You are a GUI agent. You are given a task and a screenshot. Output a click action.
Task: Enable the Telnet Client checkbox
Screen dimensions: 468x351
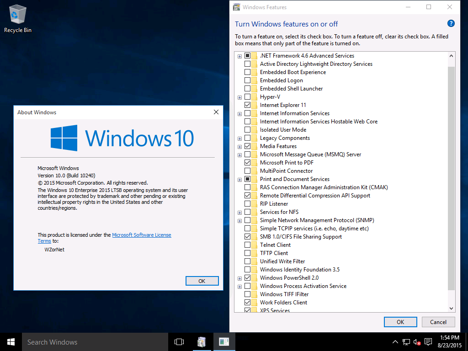[247, 245]
